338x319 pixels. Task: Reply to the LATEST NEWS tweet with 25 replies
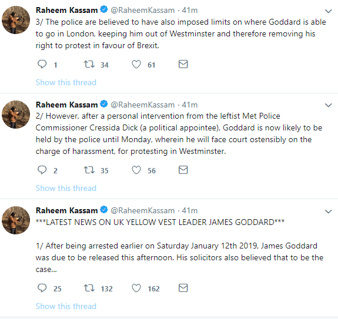[x=42, y=288]
